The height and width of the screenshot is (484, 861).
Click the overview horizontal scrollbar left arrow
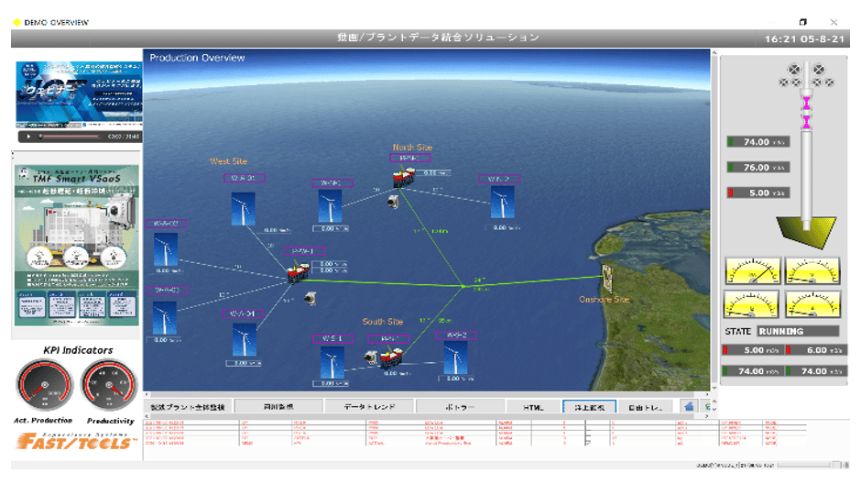pyautogui.click(x=147, y=394)
